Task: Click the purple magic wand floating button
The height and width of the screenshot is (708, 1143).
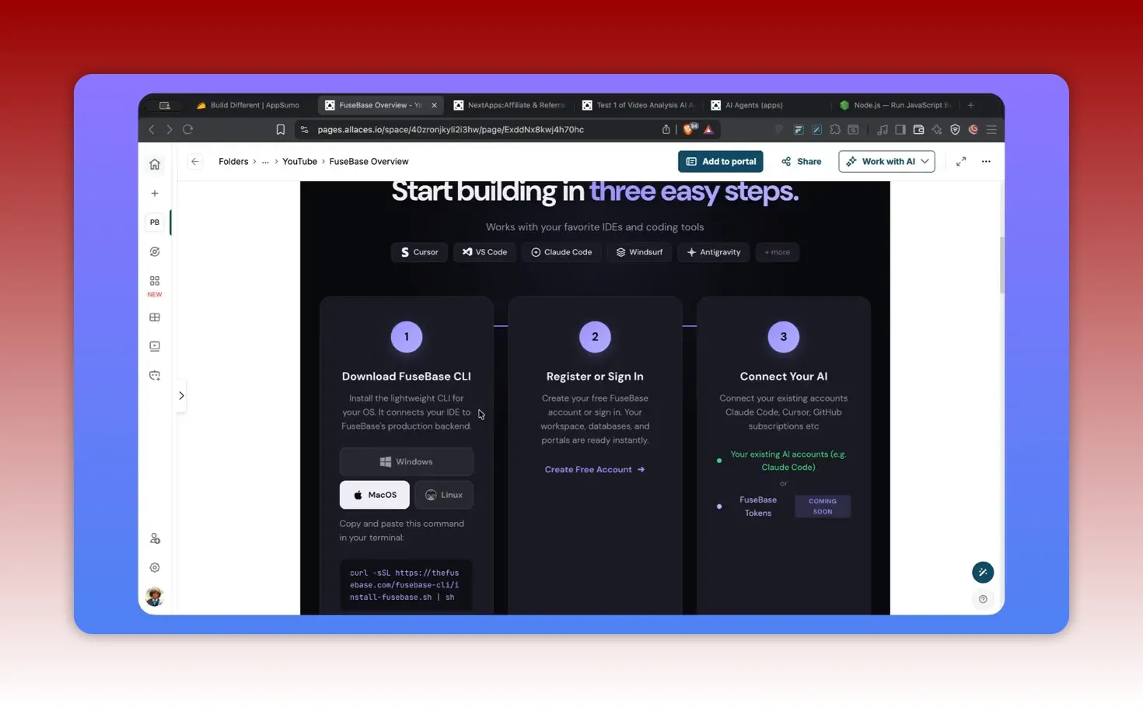Action: point(982,572)
